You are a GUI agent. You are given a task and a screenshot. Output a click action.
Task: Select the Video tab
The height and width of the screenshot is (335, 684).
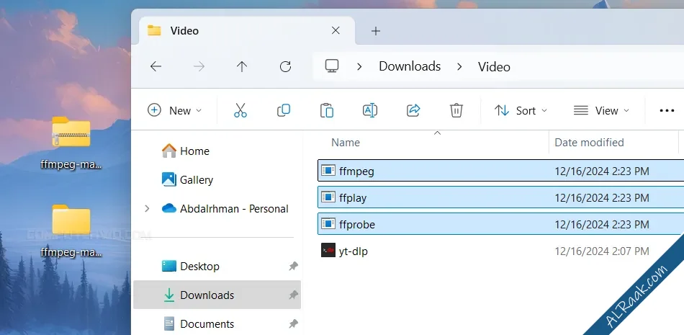tap(247, 30)
